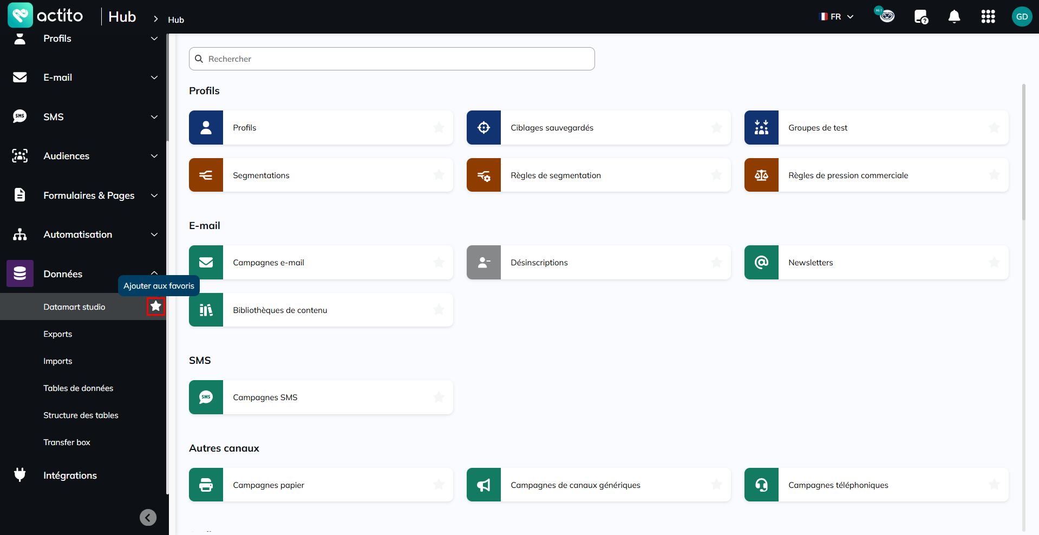The width and height of the screenshot is (1039, 535).
Task: Favorite Campagnes téléphoniques with its star
Action: point(994,485)
